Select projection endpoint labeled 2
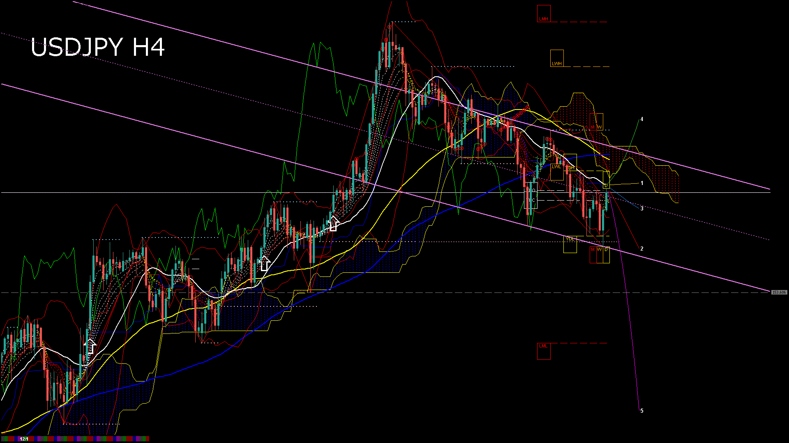This screenshot has width=789, height=443. pos(642,249)
